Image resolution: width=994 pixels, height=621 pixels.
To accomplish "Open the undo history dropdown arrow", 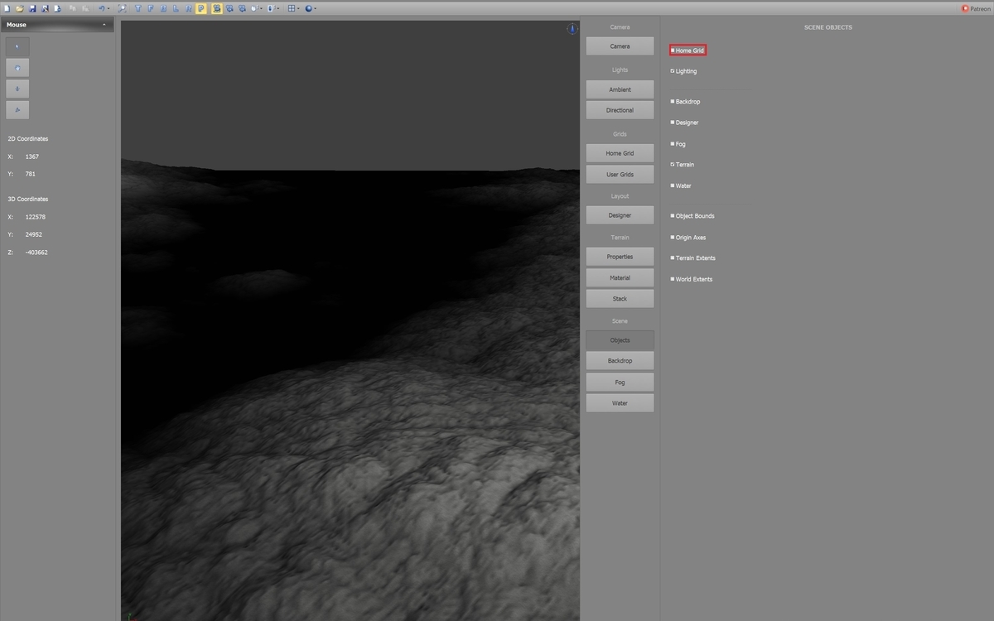I will point(109,8).
